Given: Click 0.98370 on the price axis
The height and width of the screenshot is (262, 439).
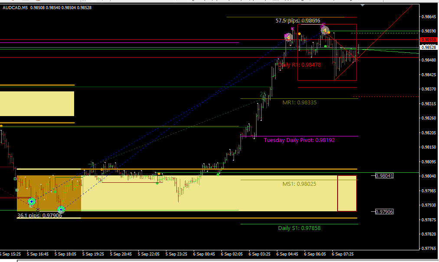Looking at the screenshot, I should point(429,89).
